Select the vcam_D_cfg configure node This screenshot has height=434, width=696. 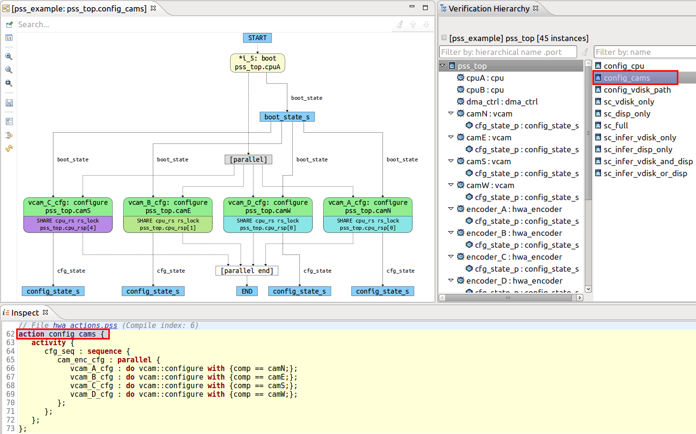pos(268,215)
